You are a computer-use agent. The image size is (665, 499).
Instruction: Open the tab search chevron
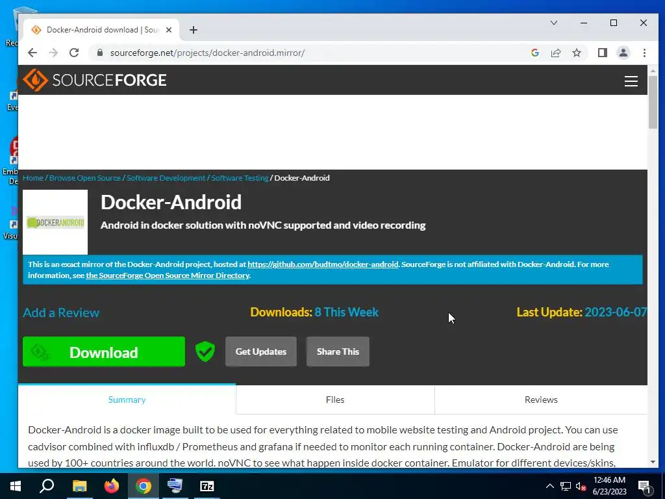554,23
